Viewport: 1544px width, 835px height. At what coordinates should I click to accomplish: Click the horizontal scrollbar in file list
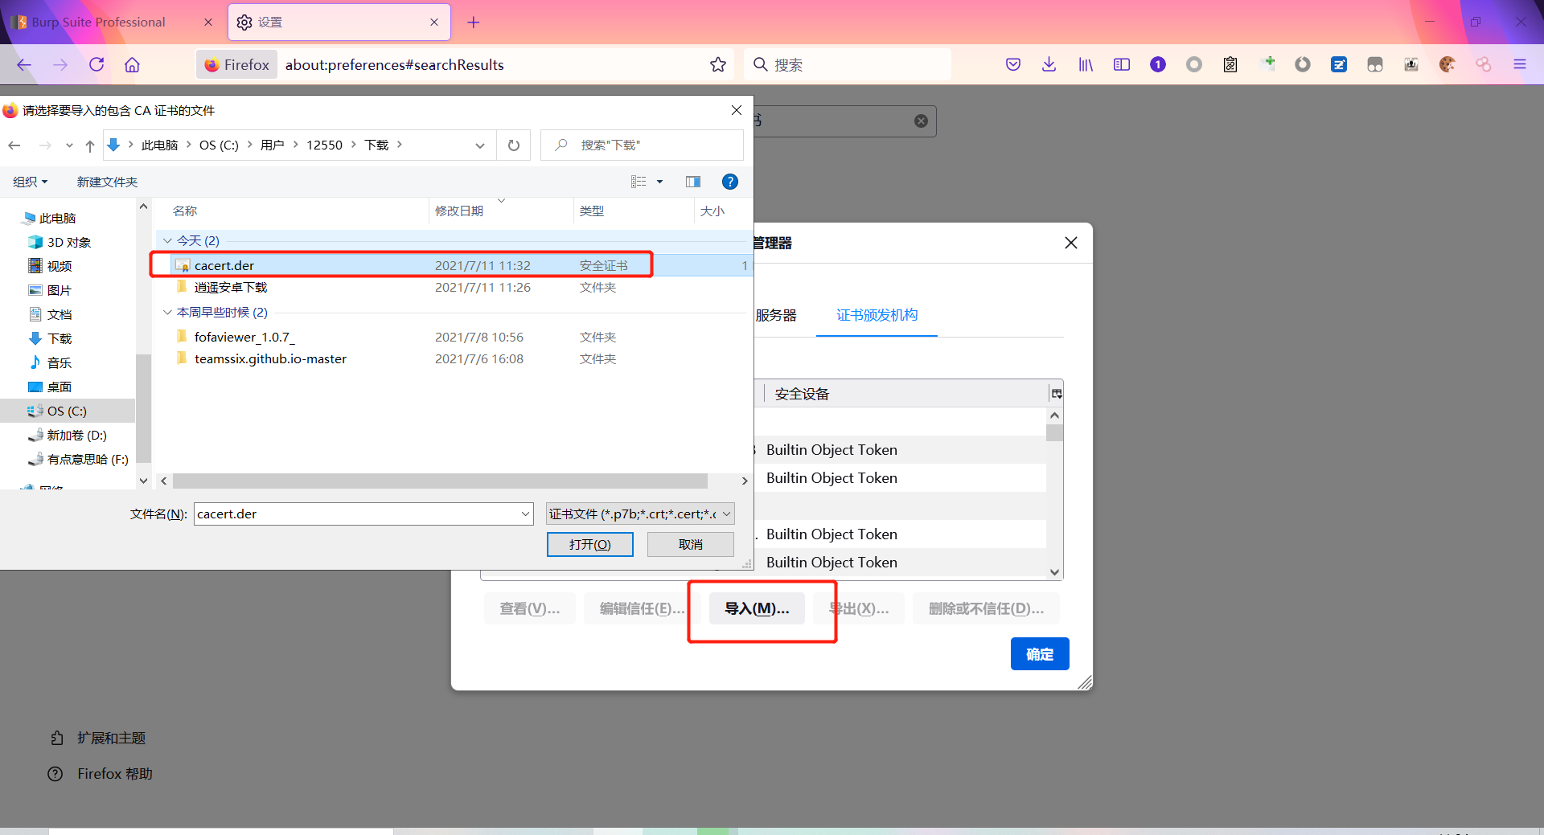point(440,481)
